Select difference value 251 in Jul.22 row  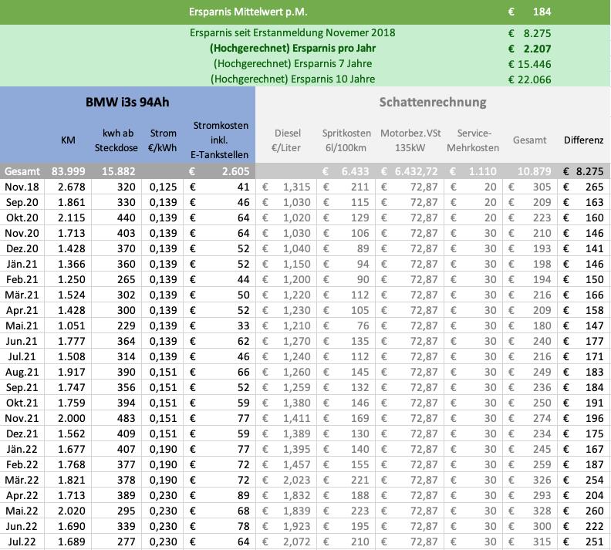(594, 542)
